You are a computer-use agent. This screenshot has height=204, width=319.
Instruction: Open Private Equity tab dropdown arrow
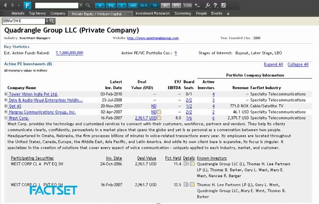130,14
